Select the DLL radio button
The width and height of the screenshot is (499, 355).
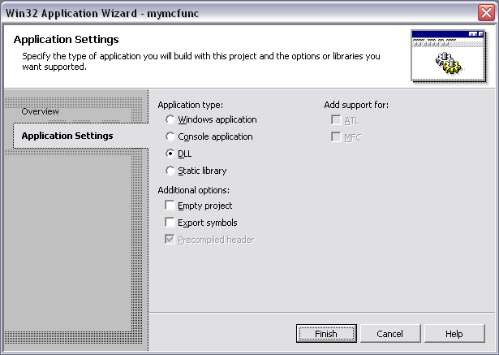[x=170, y=154]
